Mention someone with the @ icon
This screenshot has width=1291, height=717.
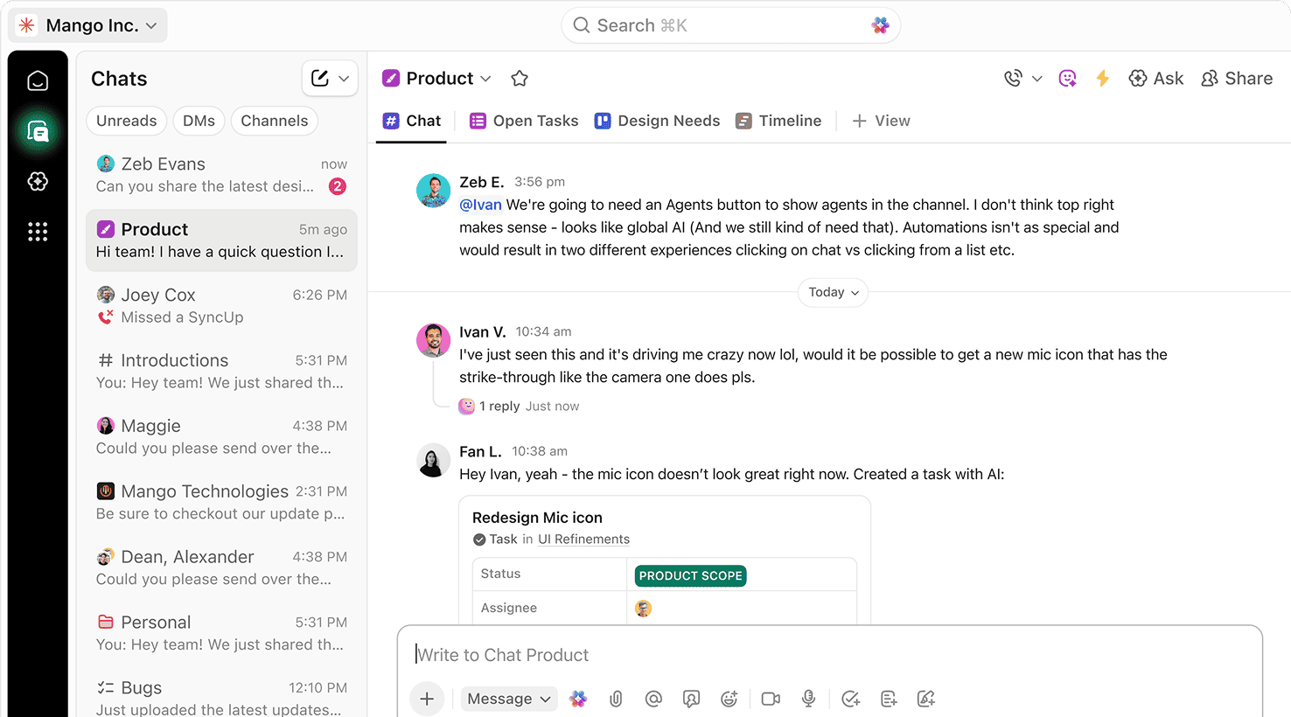click(x=653, y=699)
